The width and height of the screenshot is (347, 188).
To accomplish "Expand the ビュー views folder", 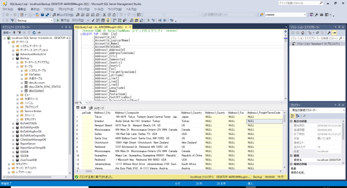I will [17, 95].
